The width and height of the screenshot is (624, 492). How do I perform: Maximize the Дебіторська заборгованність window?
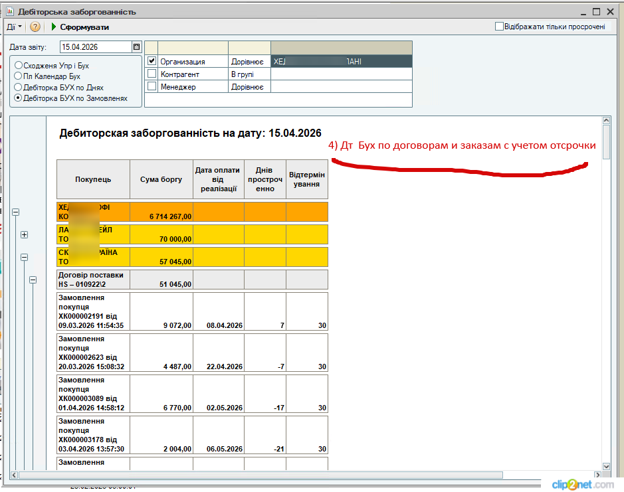pos(596,12)
